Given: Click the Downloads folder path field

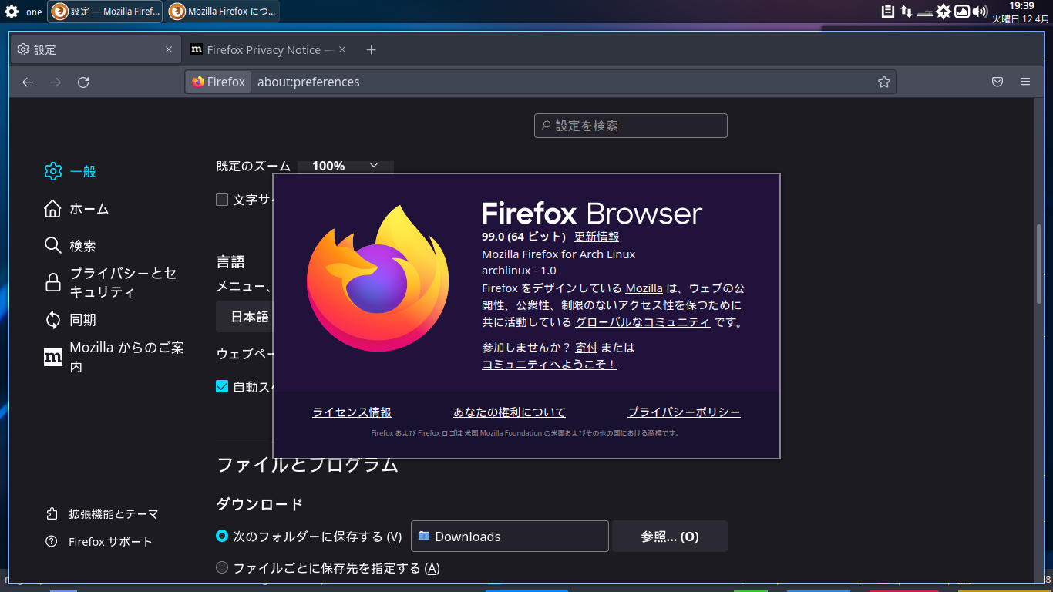Looking at the screenshot, I should coord(510,536).
